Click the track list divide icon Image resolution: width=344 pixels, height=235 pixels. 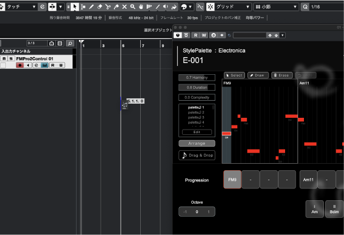click(59, 43)
